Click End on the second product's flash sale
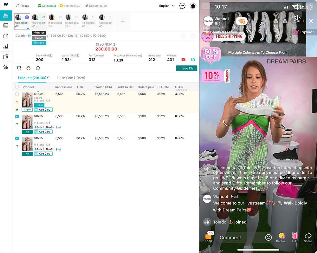 [x=58, y=127]
